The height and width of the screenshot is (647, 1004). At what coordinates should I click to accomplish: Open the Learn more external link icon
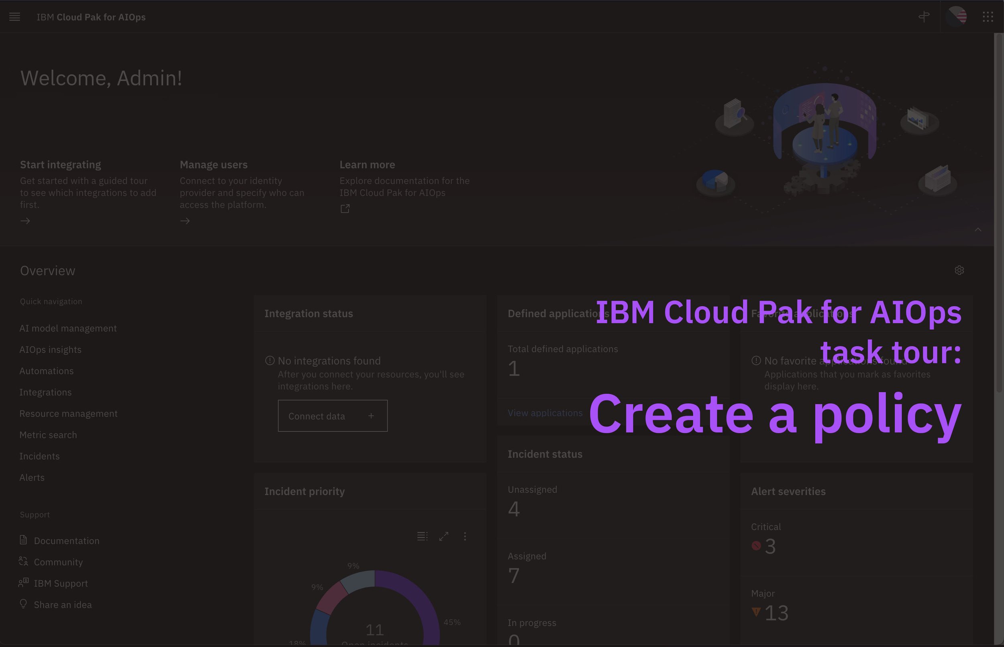tap(345, 209)
